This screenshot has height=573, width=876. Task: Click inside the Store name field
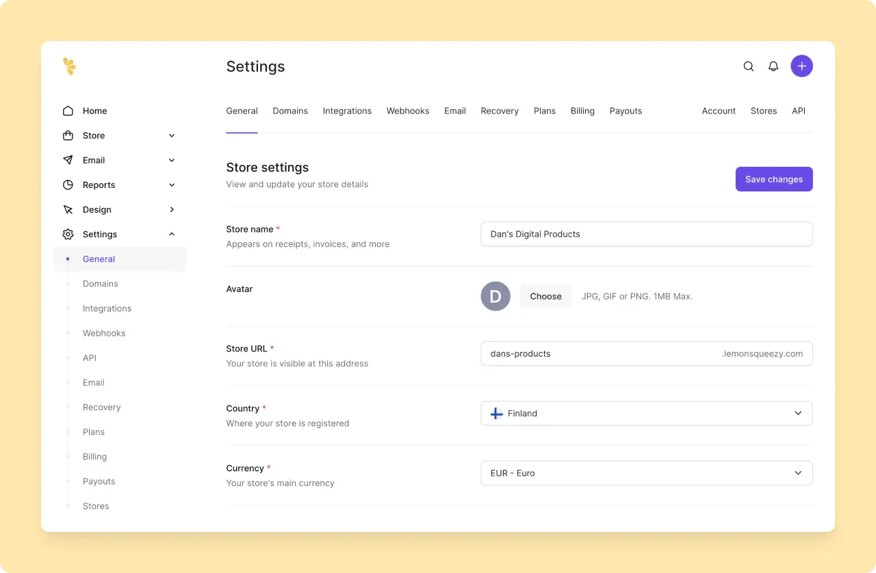coord(646,234)
